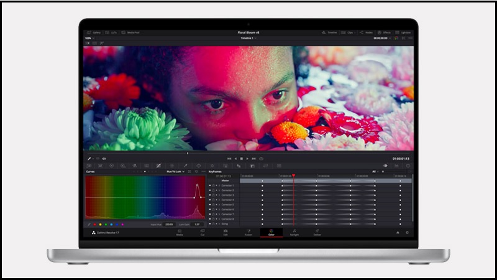Expand the Corrector 2 track

click(219, 190)
